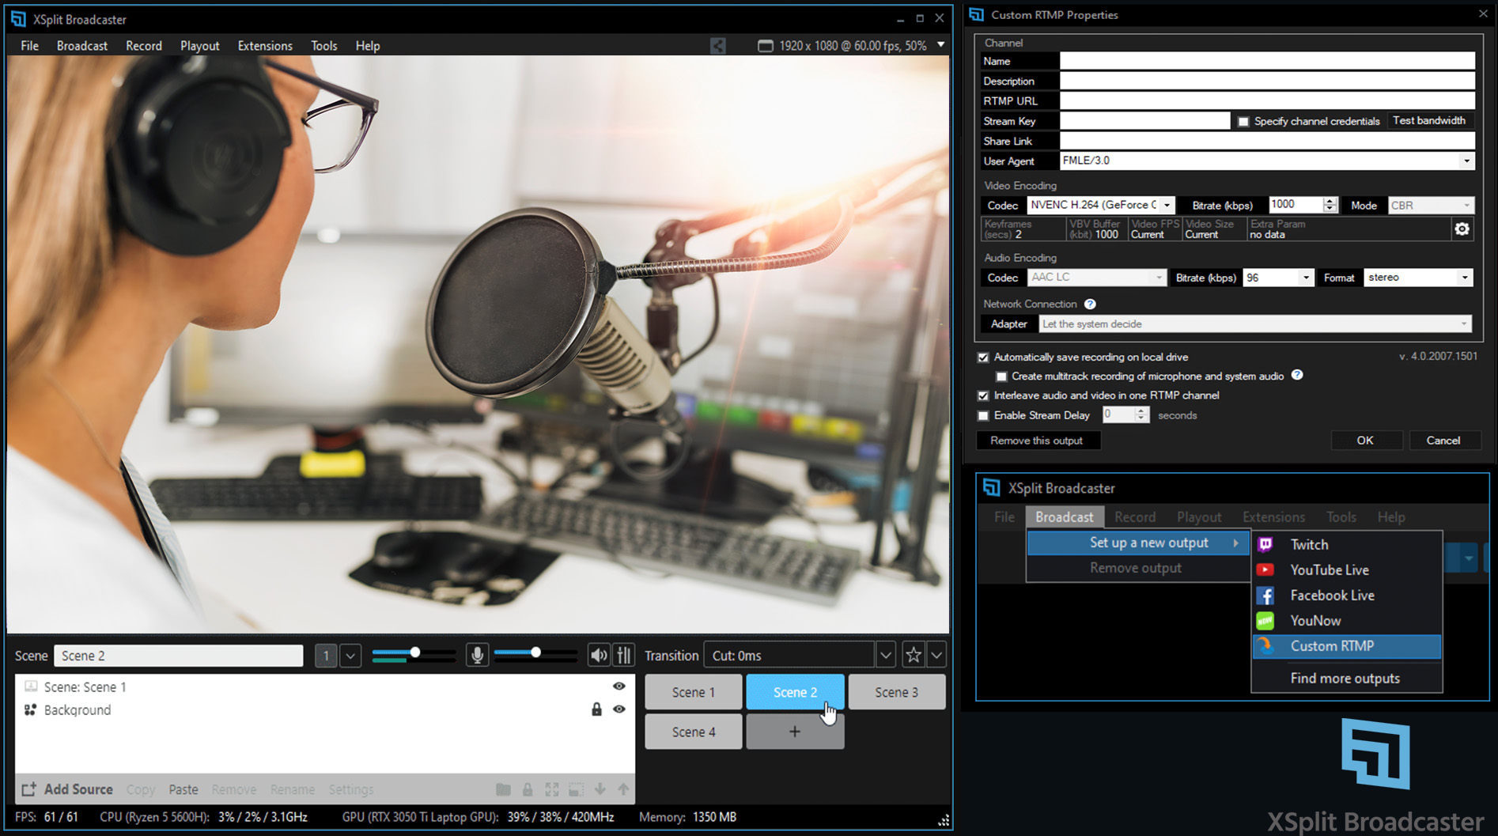This screenshot has width=1498, height=836.
Task: Click the speaker volume icon
Action: tap(599, 655)
